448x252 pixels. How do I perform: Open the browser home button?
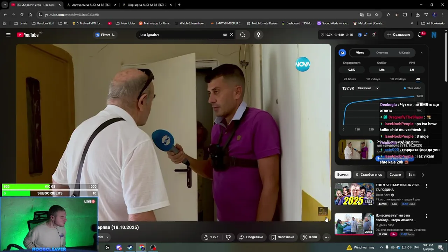tap(30, 15)
